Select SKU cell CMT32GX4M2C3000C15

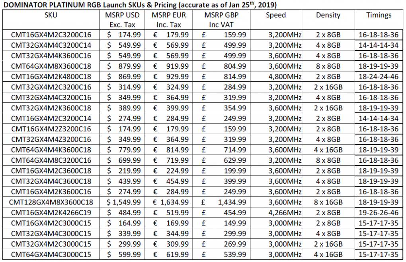pos(51,244)
